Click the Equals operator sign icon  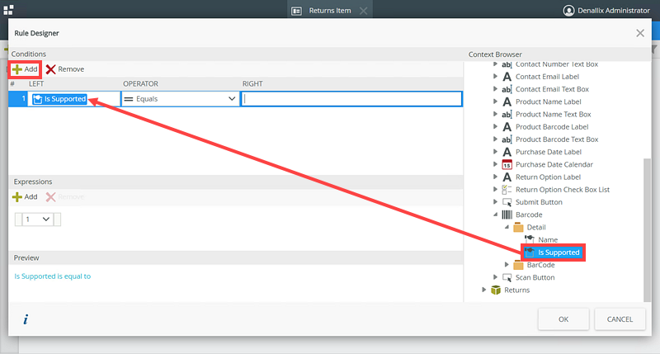pos(129,99)
